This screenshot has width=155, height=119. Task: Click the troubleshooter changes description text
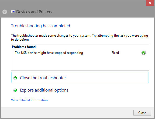pyautogui.click(x=80, y=37)
